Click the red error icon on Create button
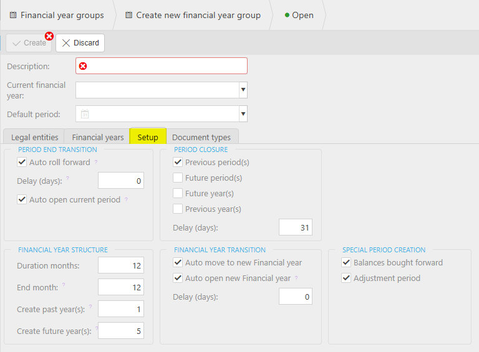The image size is (479, 352). click(49, 36)
